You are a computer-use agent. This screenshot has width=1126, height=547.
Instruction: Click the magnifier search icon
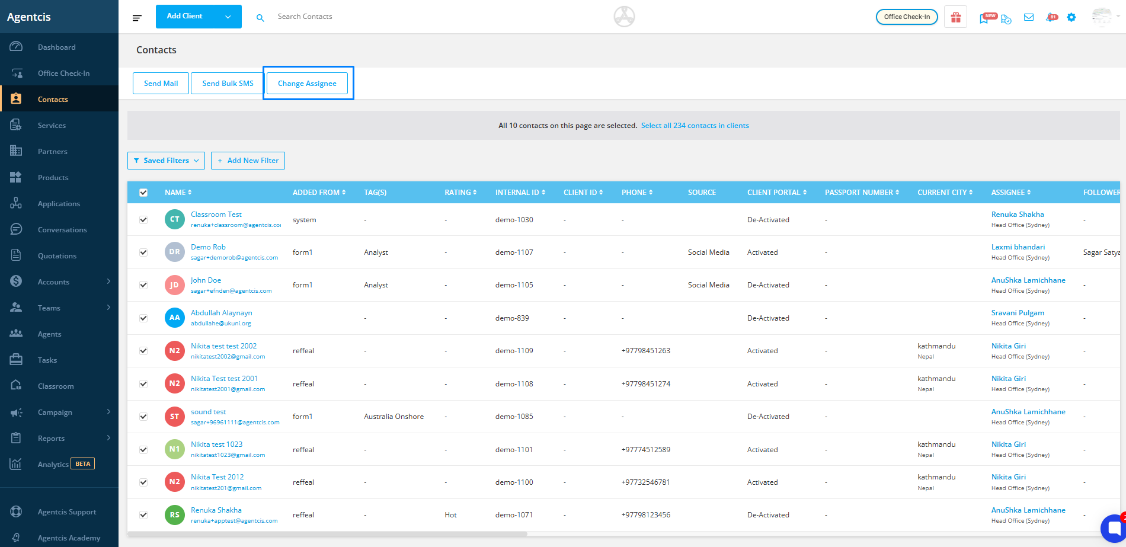click(260, 18)
